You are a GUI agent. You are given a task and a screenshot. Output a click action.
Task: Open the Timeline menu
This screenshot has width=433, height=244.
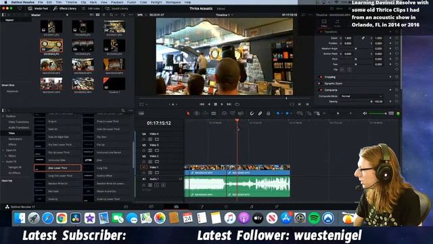tap(71, 2)
